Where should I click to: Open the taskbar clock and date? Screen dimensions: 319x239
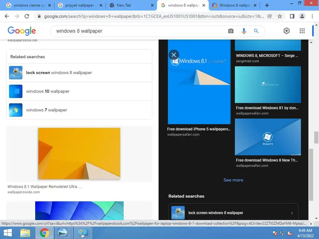(305, 233)
